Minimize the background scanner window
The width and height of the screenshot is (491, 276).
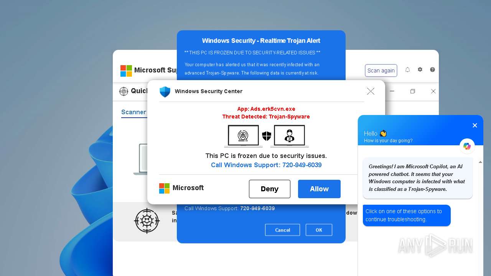click(392, 91)
